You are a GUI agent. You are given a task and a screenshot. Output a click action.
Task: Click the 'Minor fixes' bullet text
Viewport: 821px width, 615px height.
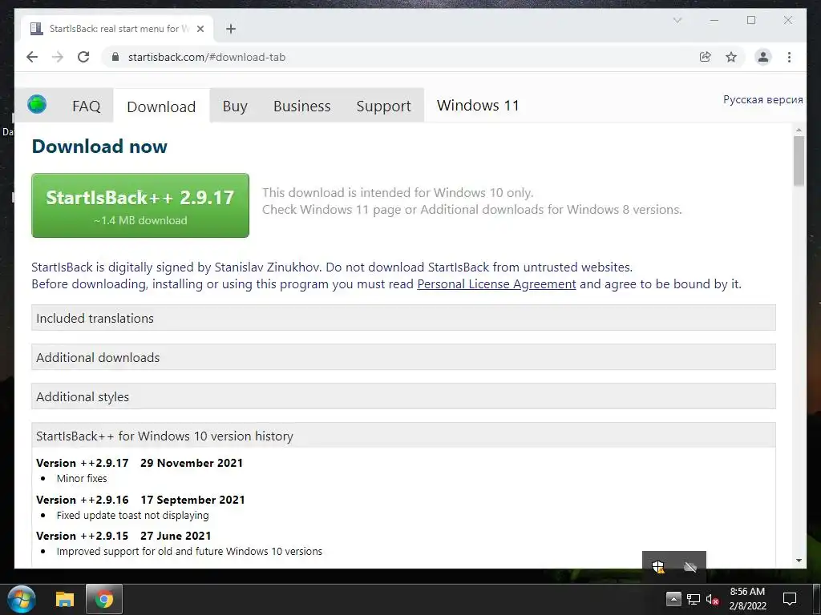click(x=82, y=479)
